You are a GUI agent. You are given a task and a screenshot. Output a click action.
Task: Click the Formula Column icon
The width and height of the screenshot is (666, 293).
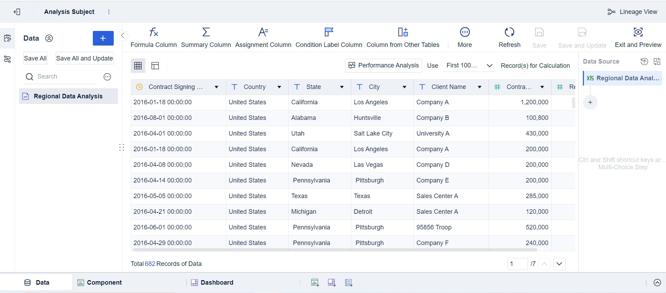pos(153,32)
